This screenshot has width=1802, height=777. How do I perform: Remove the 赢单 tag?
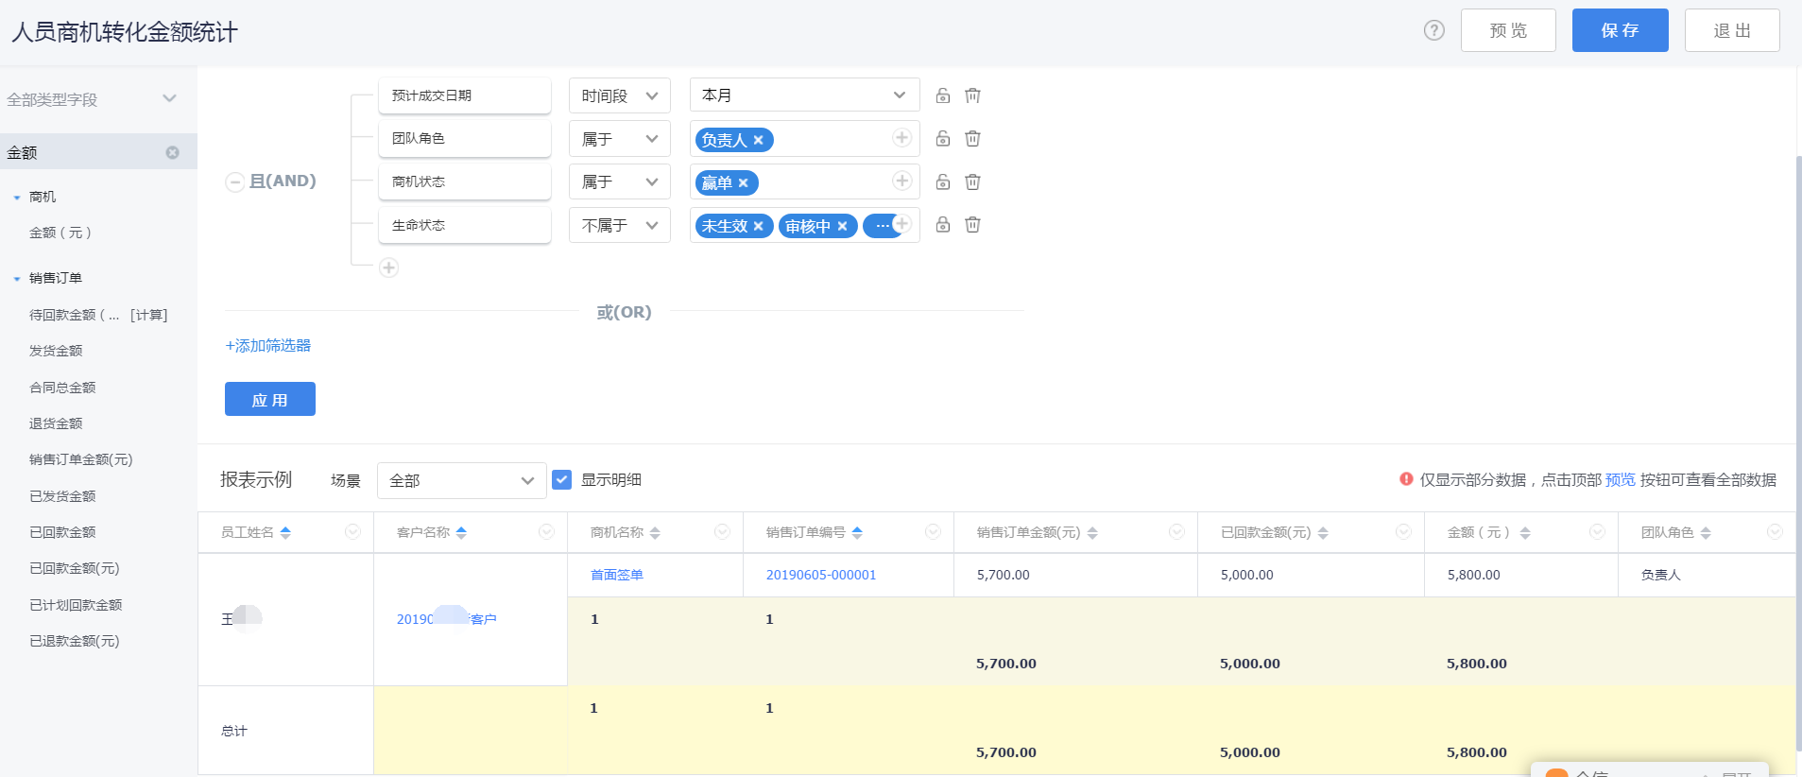coord(743,183)
